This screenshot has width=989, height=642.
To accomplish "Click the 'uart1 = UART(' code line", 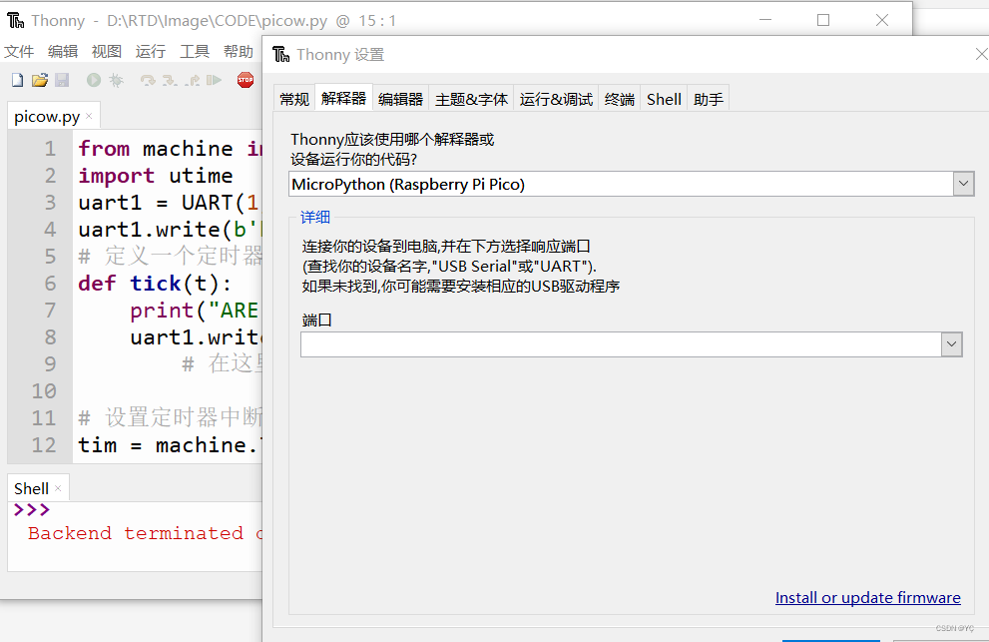I will 169,203.
